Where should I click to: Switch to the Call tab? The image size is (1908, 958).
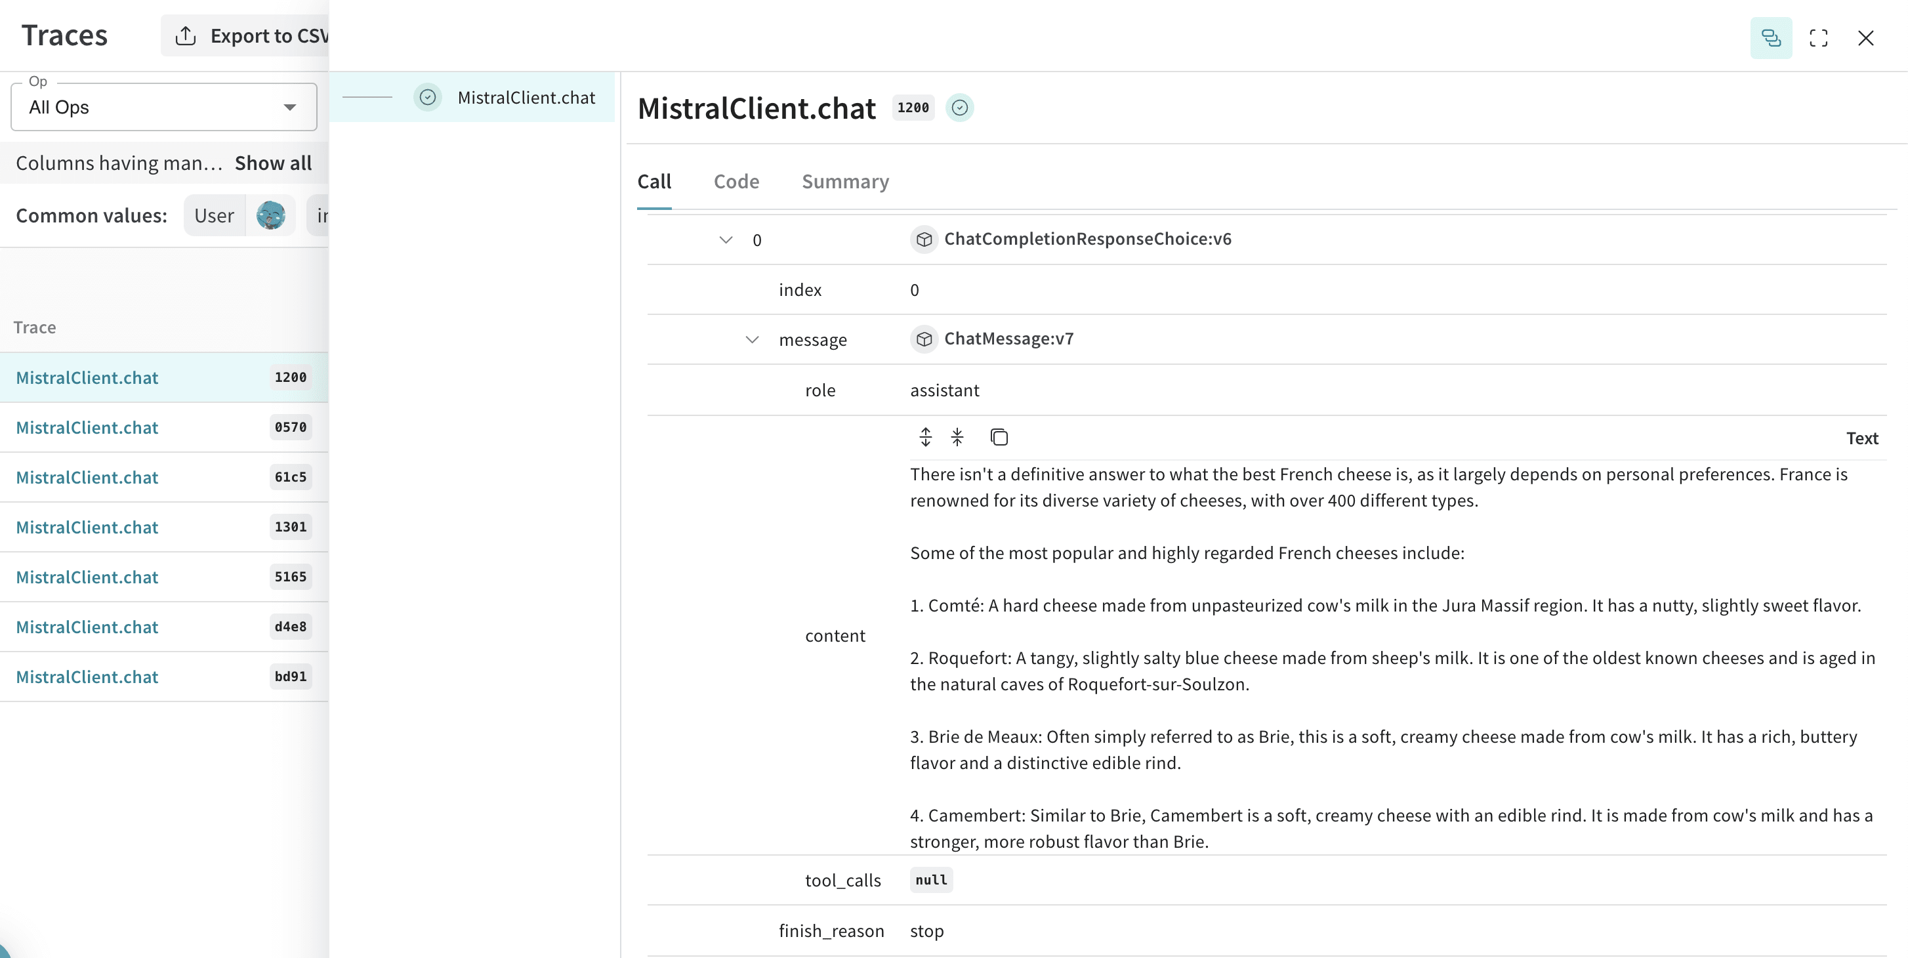(654, 182)
